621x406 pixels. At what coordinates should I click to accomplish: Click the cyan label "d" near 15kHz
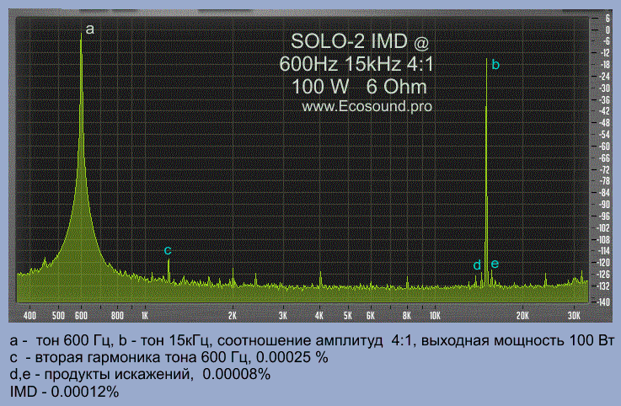pos(477,265)
